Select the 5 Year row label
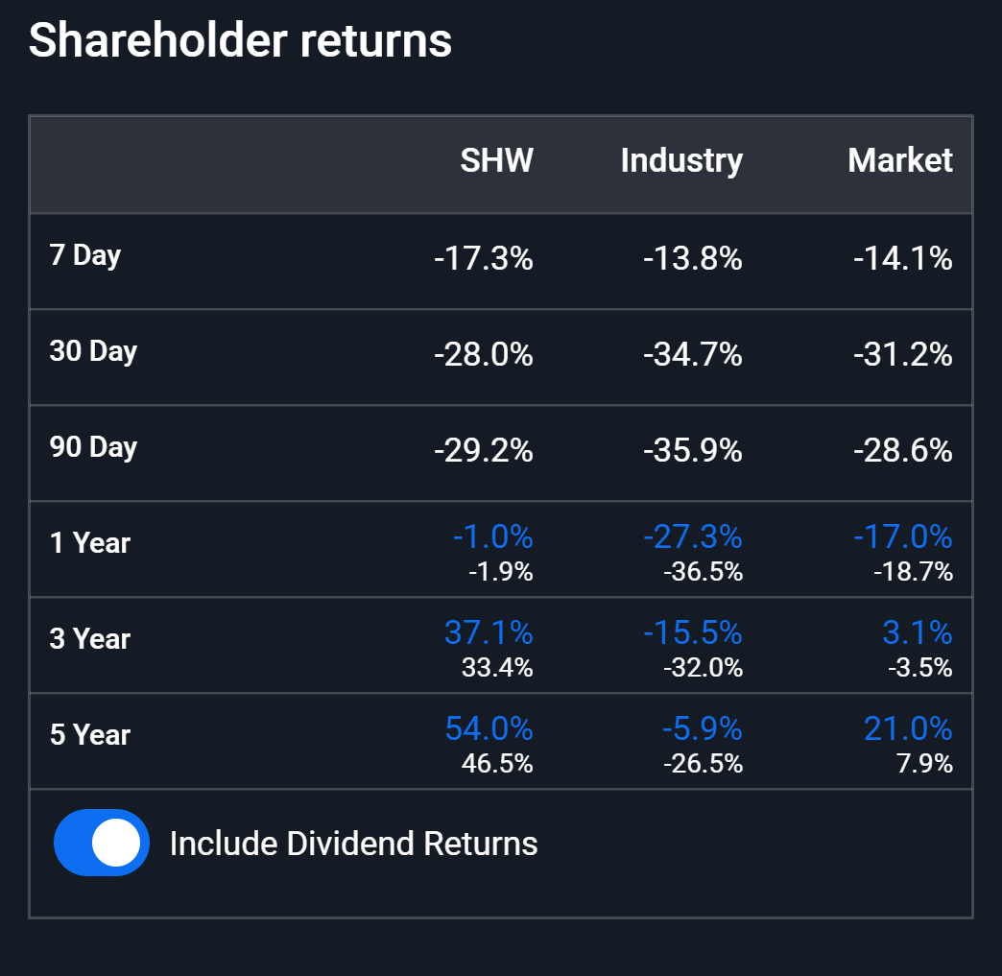This screenshot has width=1002, height=976. (x=89, y=735)
